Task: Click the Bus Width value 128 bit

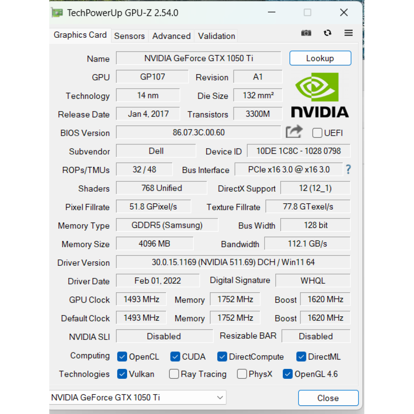Action: pos(315,225)
